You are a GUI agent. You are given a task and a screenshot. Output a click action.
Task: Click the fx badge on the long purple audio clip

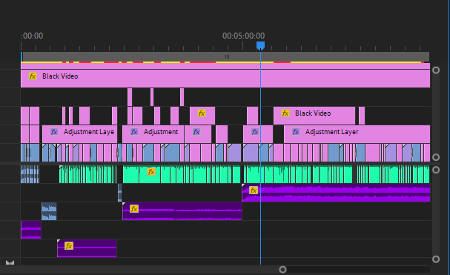click(x=253, y=190)
